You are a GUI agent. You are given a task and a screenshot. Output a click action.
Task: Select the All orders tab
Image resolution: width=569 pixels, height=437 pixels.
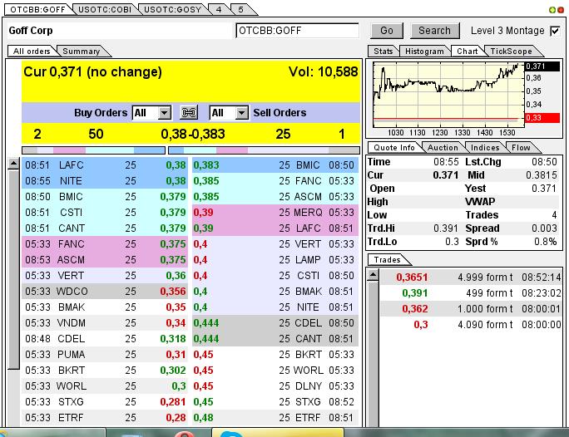[x=32, y=51]
